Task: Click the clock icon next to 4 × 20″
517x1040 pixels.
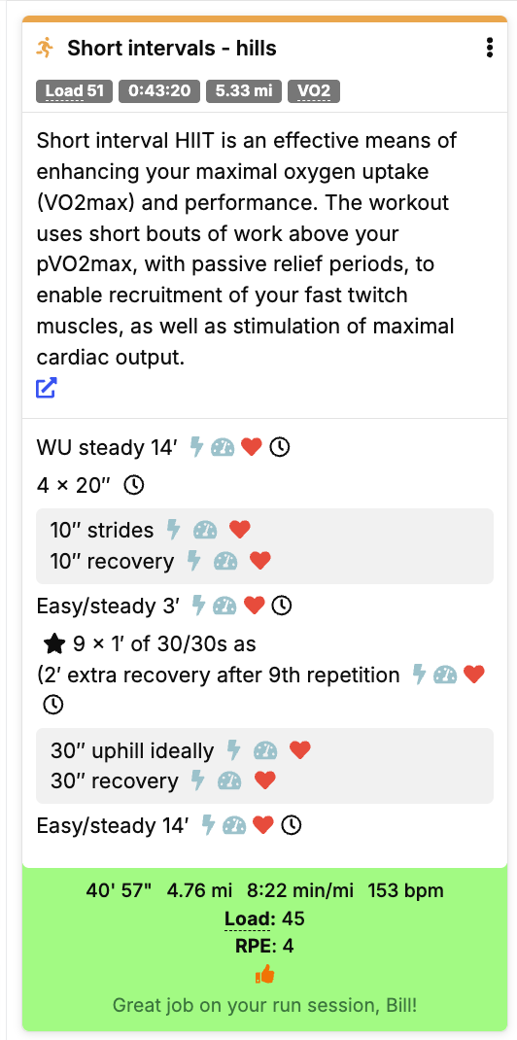Action: click(134, 486)
